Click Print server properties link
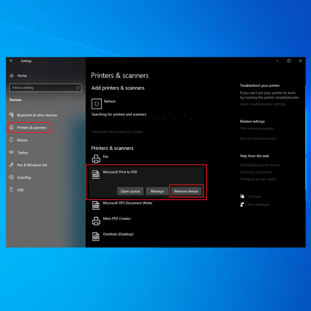Viewport: 311px width, 311px height. [x=257, y=128]
